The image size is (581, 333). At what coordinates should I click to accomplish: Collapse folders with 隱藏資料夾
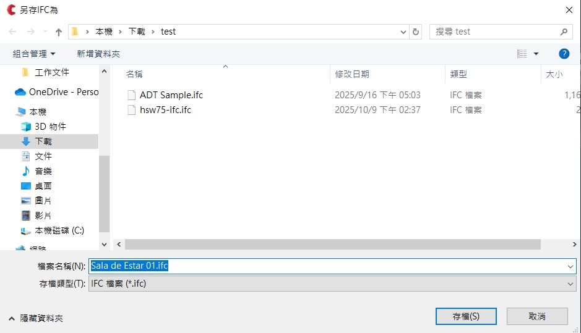tap(36, 318)
